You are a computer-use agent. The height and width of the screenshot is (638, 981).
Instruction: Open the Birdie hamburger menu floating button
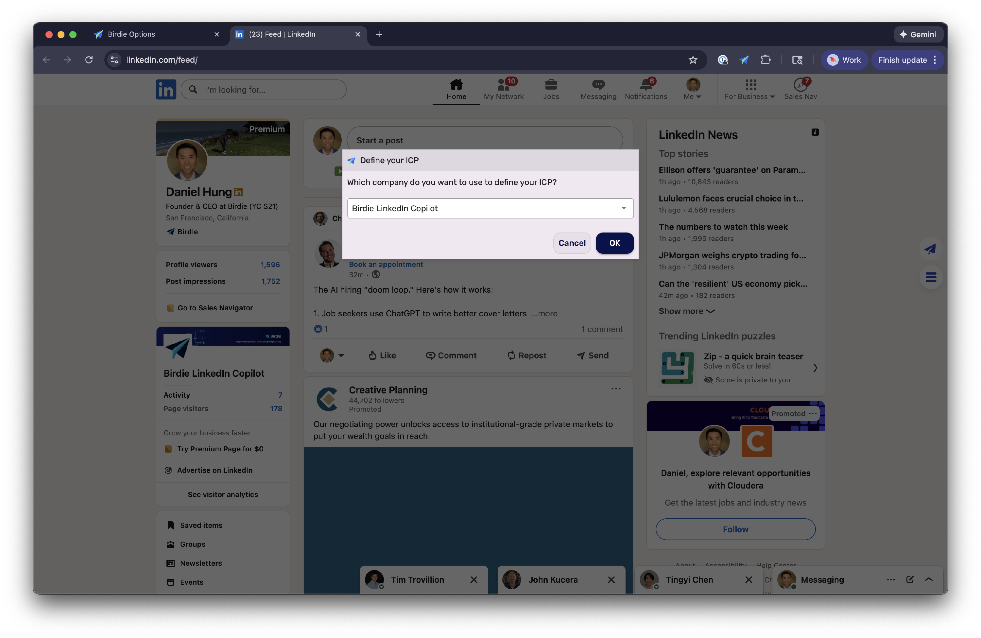coord(930,277)
